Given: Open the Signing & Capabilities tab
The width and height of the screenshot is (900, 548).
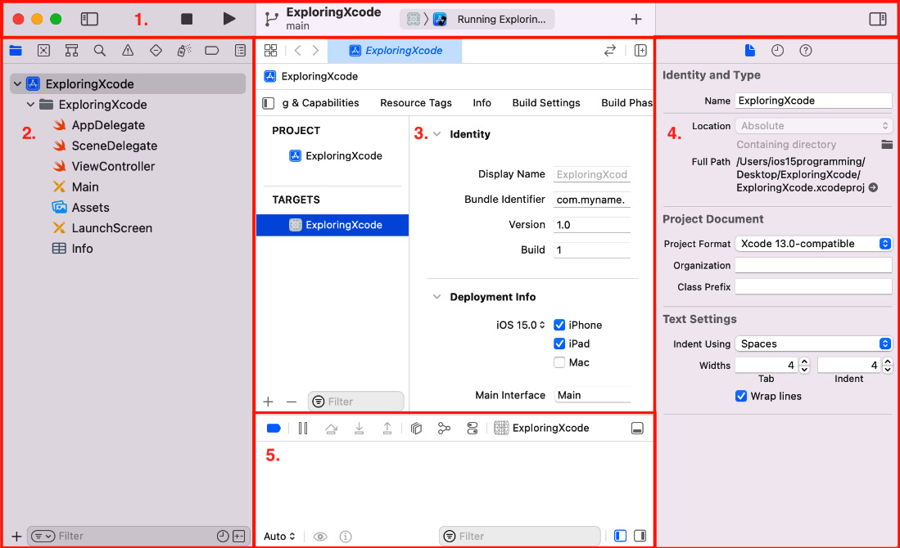Looking at the screenshot, I should 321,103.
